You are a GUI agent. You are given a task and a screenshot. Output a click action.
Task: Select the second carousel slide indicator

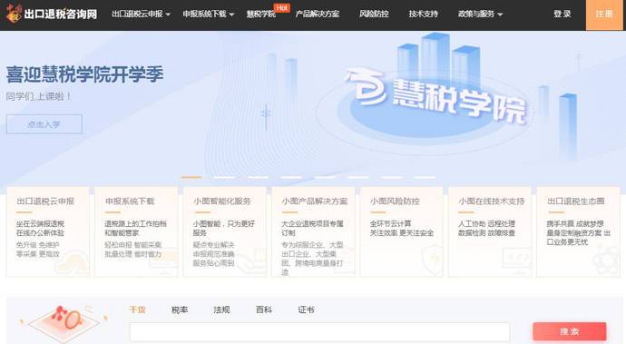tap(225, 177)
